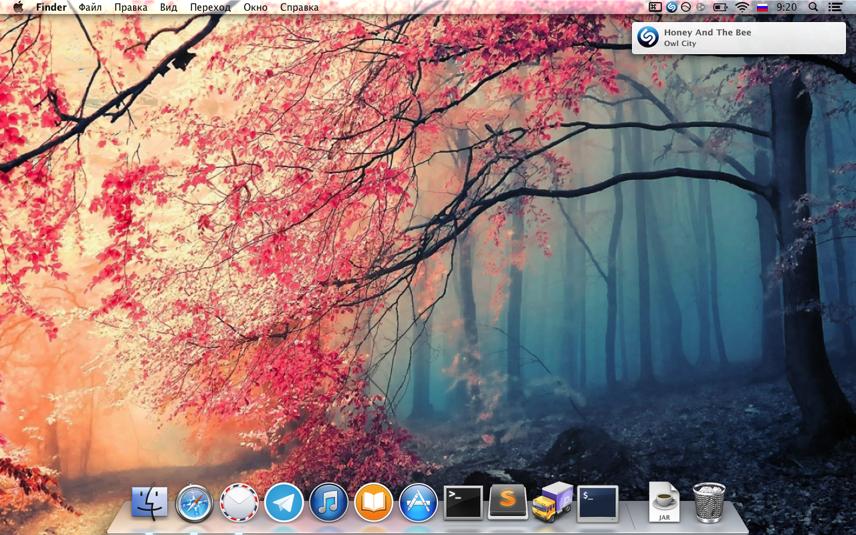Click the gray three-dot circle menu bar icon
This screenshot has height=535, width=856.
701,7
